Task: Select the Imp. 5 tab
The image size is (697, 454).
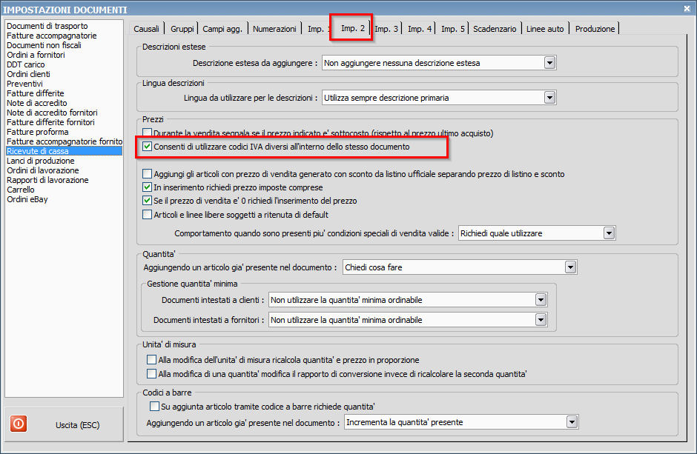Action: point(452,29)
